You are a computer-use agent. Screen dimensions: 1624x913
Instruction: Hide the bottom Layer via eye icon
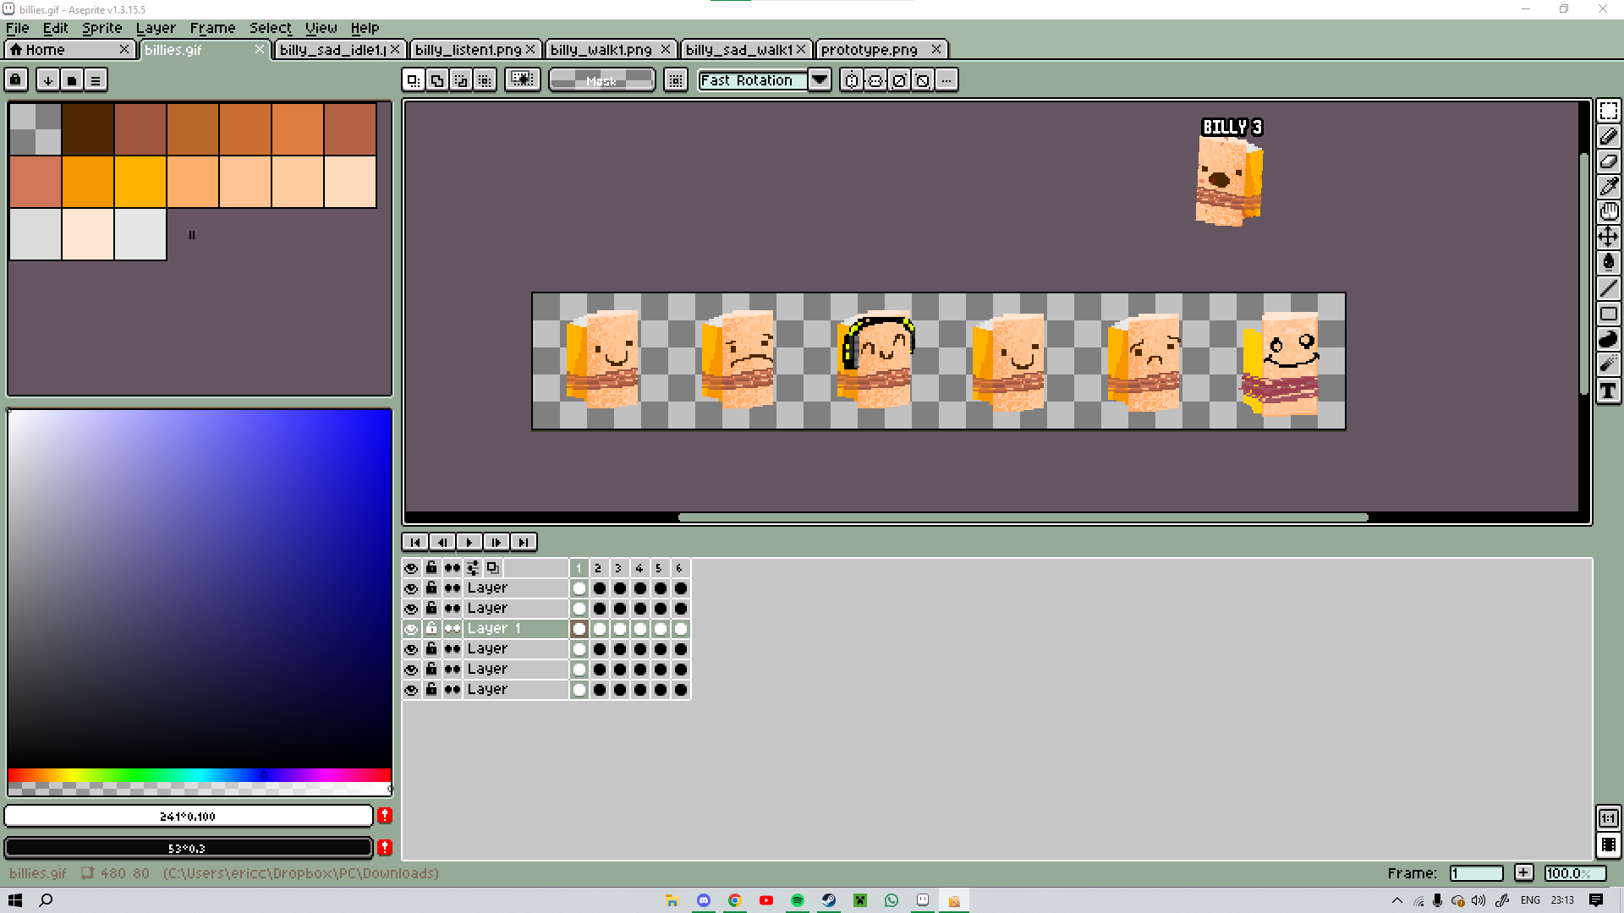pyautogui.click(x=411, y=690)
